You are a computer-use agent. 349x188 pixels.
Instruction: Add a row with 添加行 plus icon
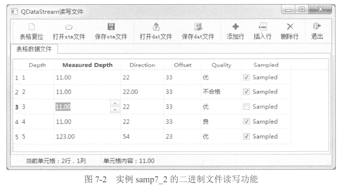235,26
